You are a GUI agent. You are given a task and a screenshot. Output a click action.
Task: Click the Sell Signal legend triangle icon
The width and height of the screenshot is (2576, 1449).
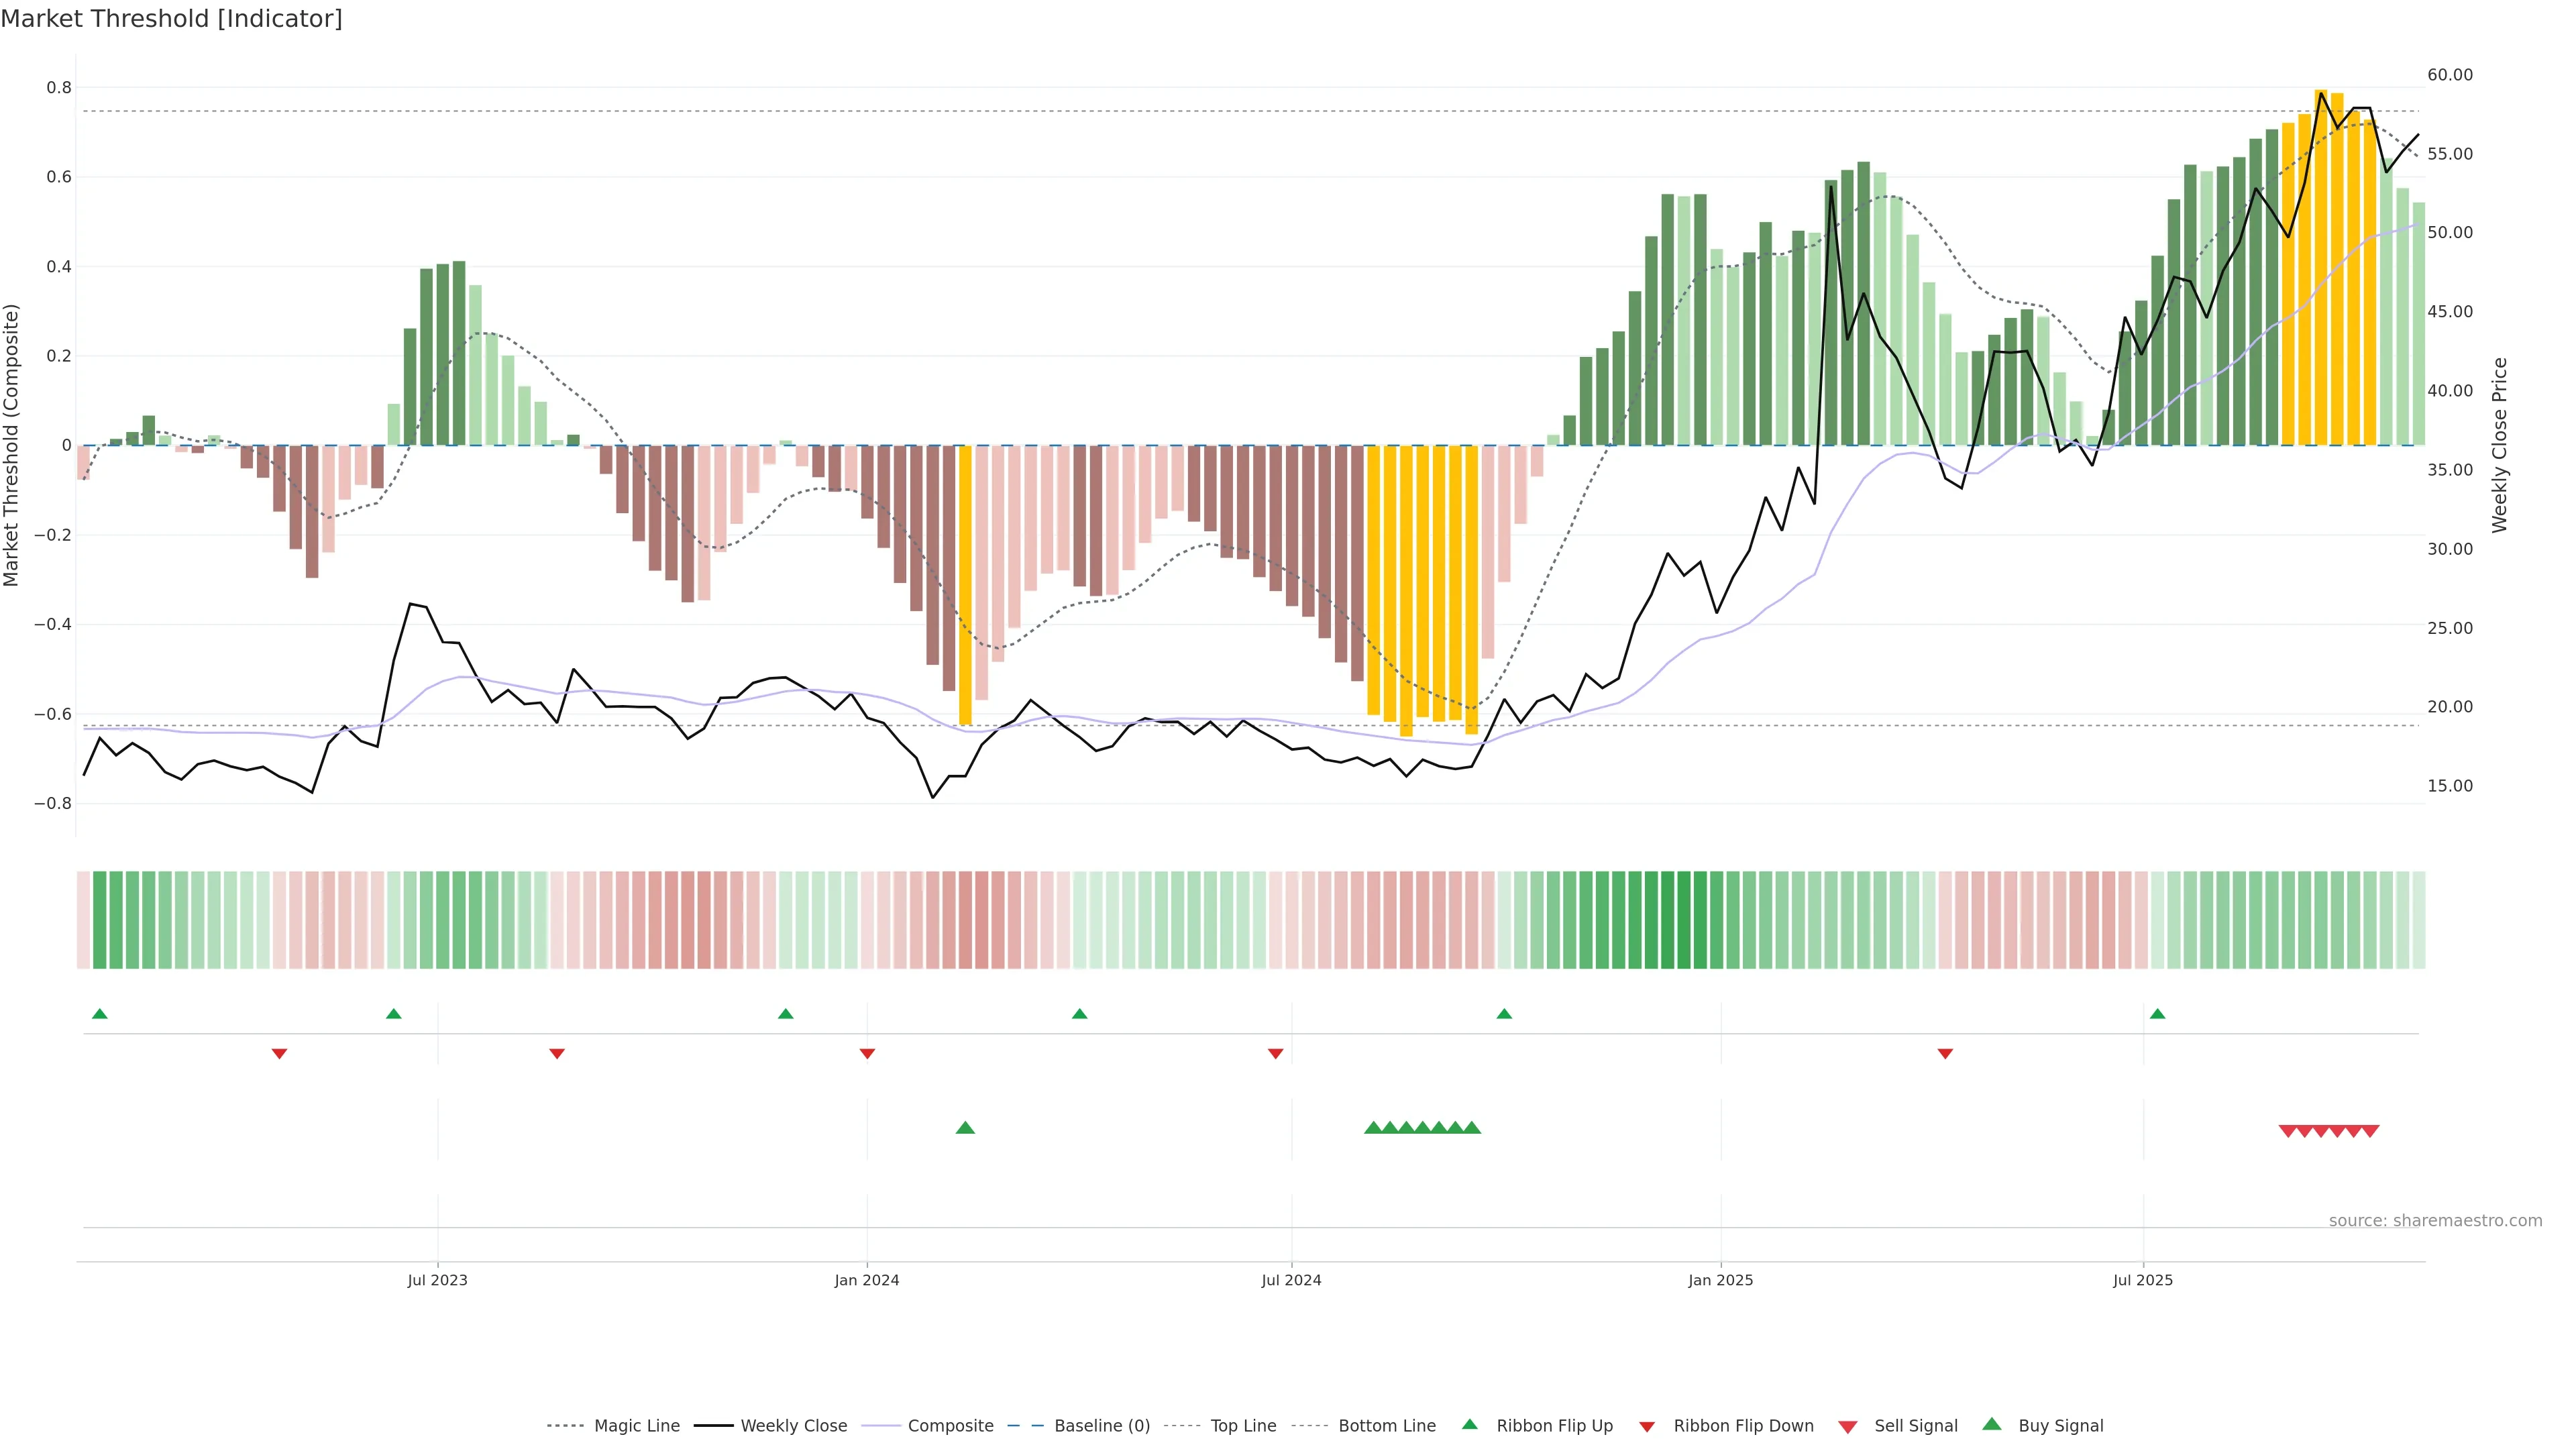click(1847, 1426)
